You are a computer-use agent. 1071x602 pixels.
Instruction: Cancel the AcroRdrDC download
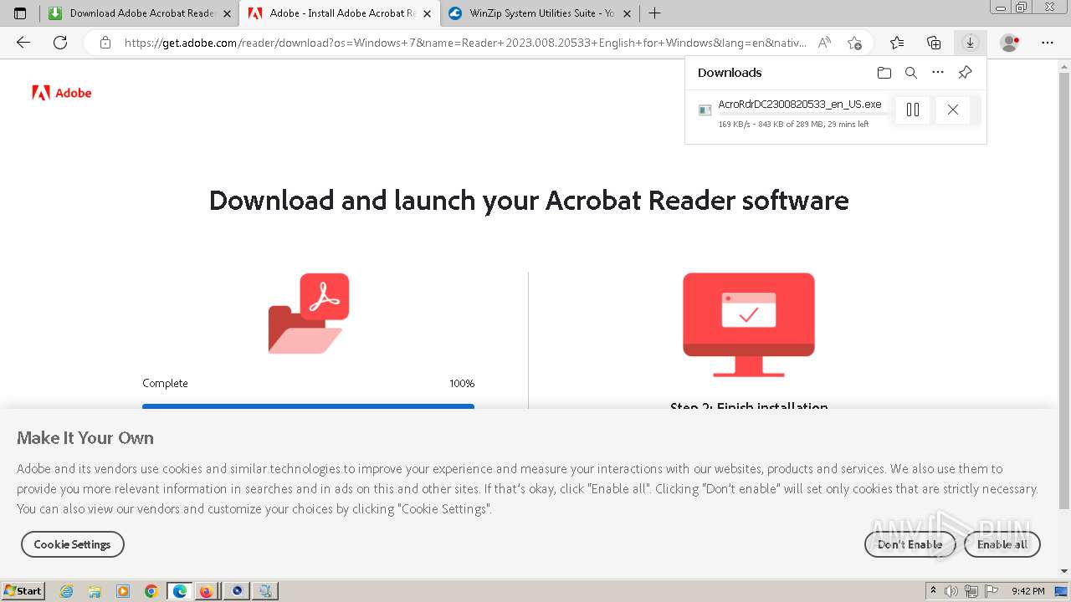tap(953, 110)
